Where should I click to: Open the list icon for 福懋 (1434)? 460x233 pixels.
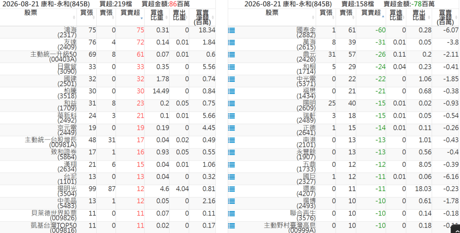(x=232, y=91)
